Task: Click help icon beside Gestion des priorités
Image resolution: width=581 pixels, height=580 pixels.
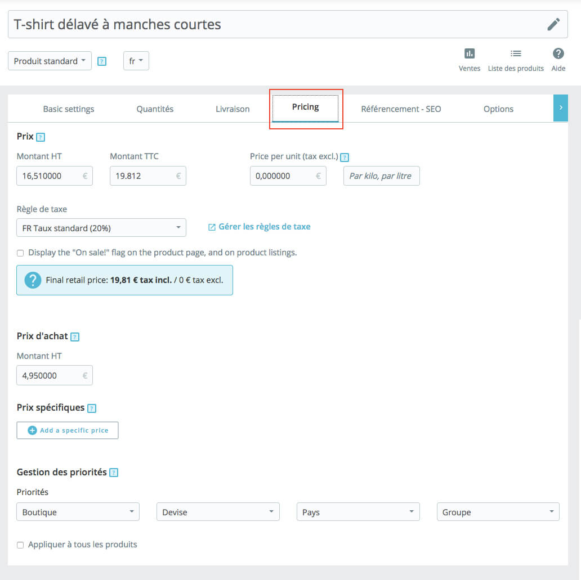Action: [114, 473]
